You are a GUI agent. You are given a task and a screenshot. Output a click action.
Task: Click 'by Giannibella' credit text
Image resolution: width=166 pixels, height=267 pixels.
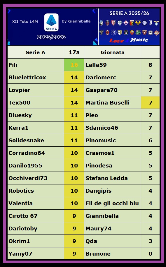point(76,21)
